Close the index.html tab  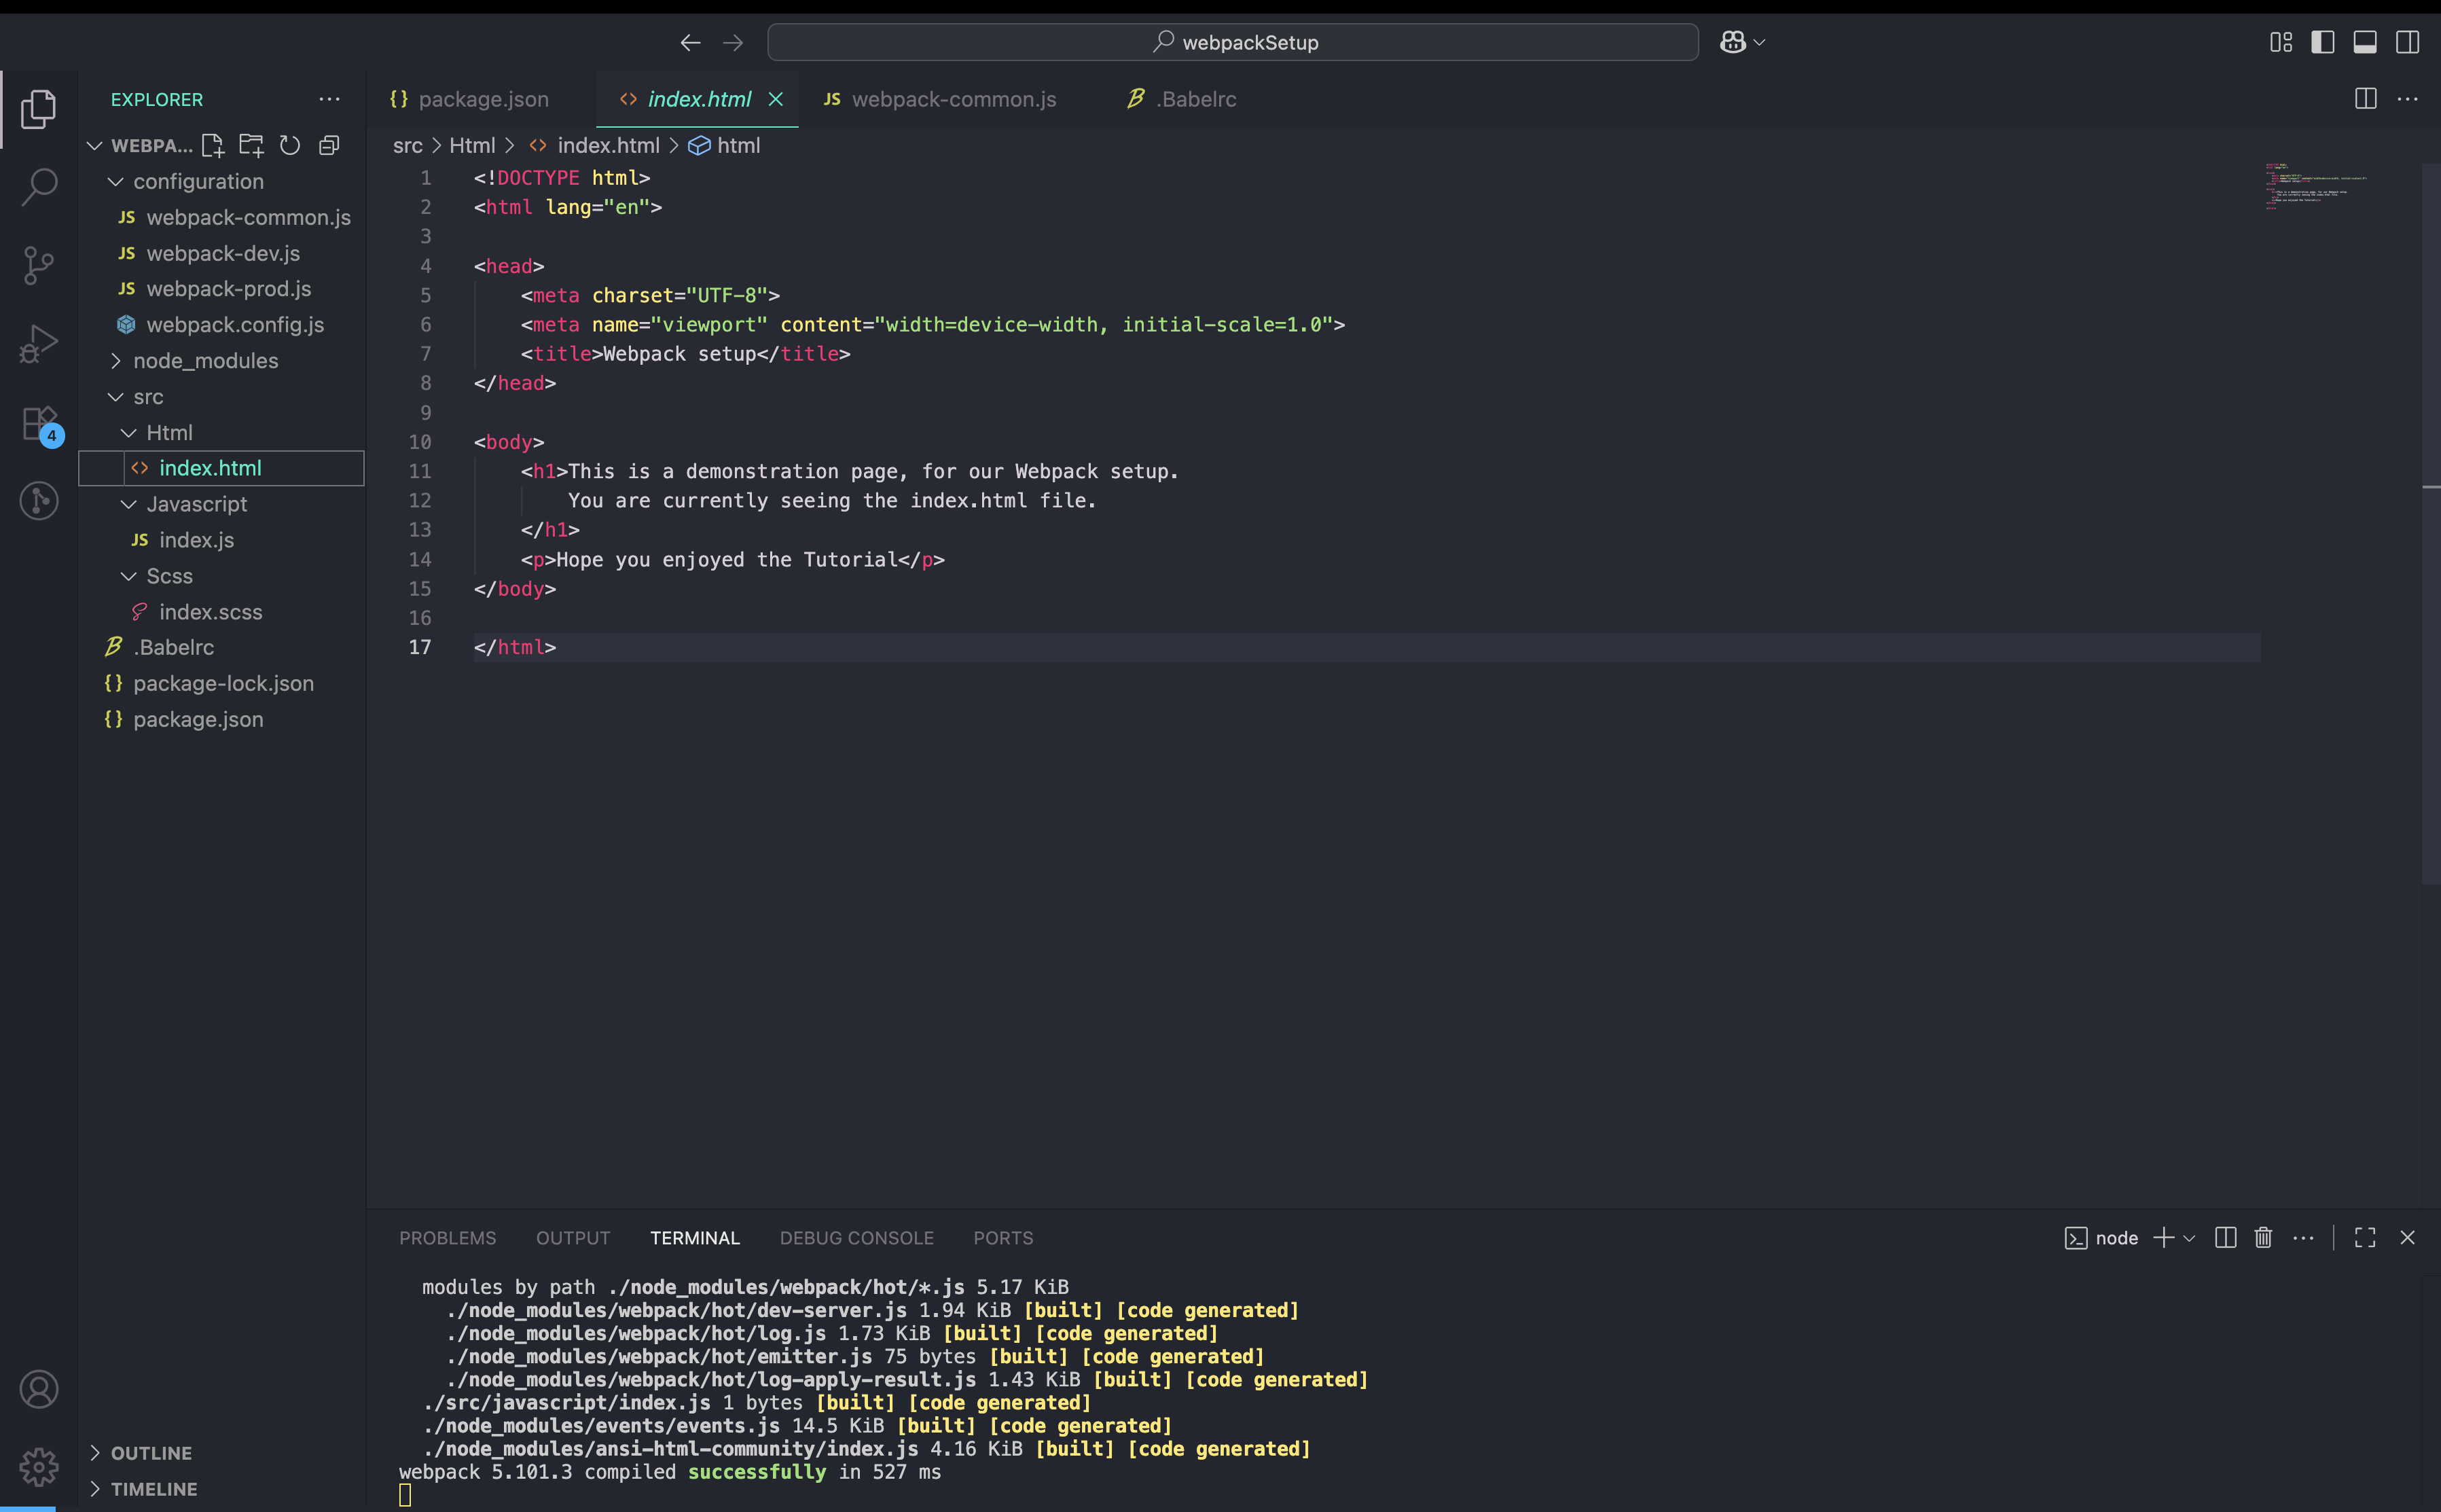tap(776, 99)
